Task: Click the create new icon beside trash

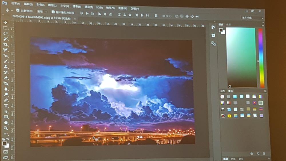Action: point(258,154)
